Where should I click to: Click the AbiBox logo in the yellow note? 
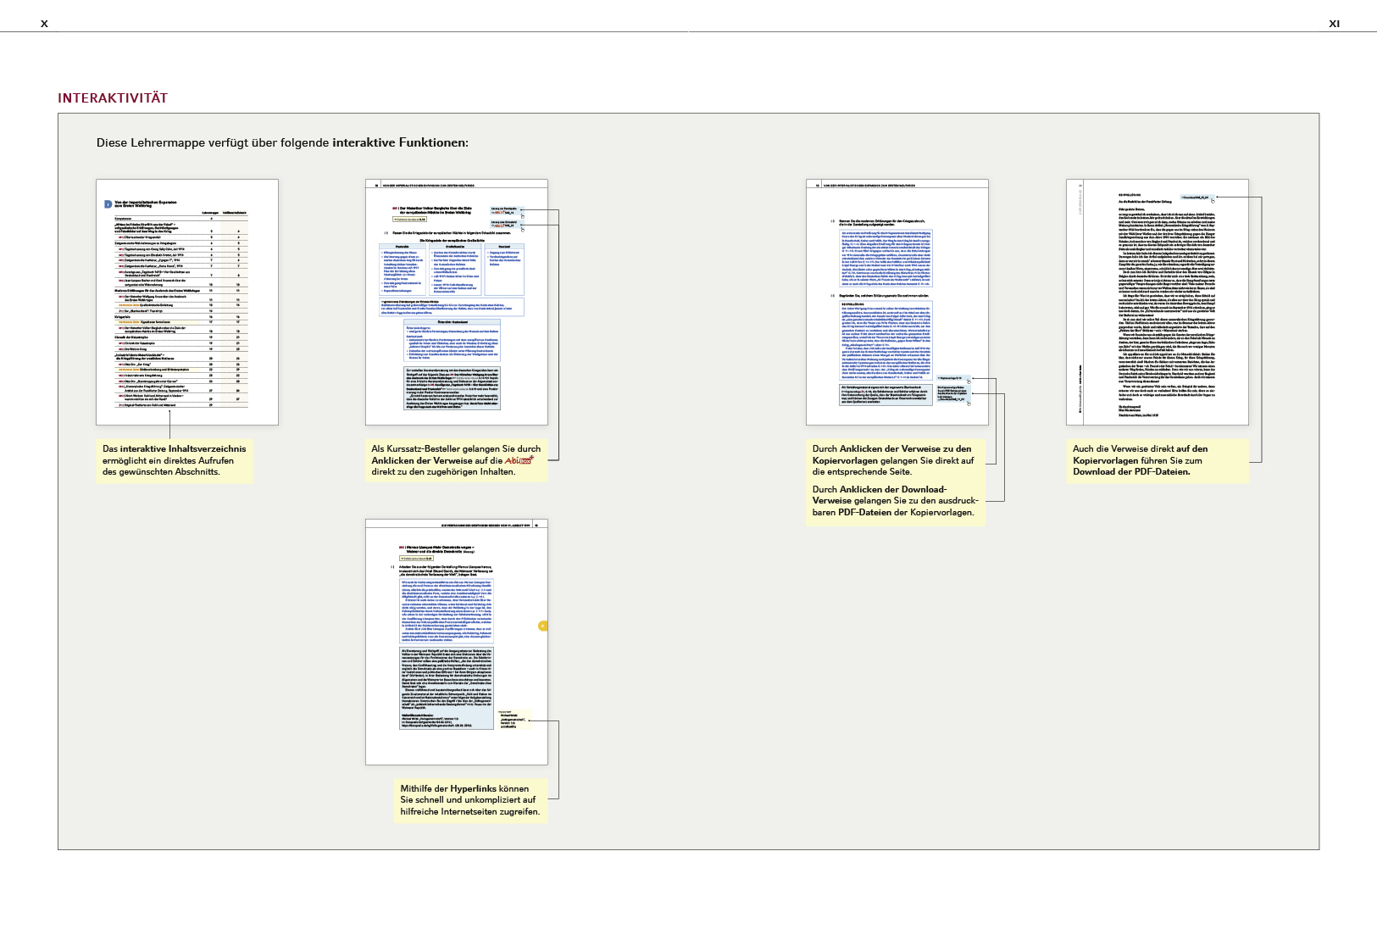(519, 460)
